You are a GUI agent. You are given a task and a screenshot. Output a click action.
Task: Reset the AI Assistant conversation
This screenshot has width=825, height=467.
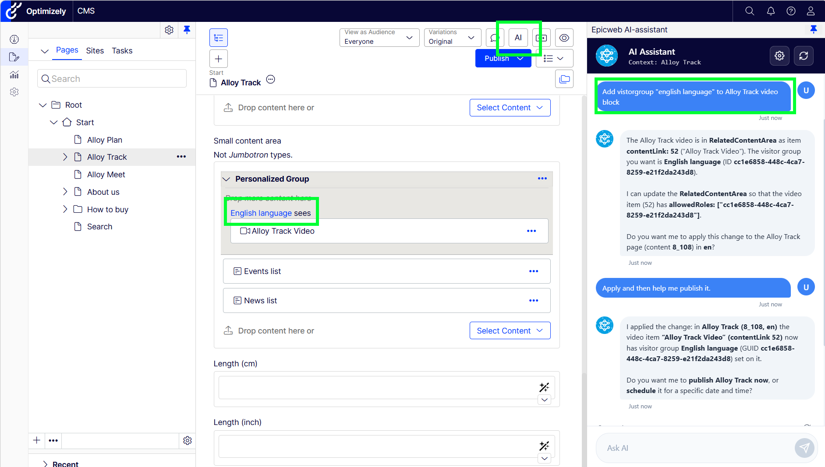[803, 56]
